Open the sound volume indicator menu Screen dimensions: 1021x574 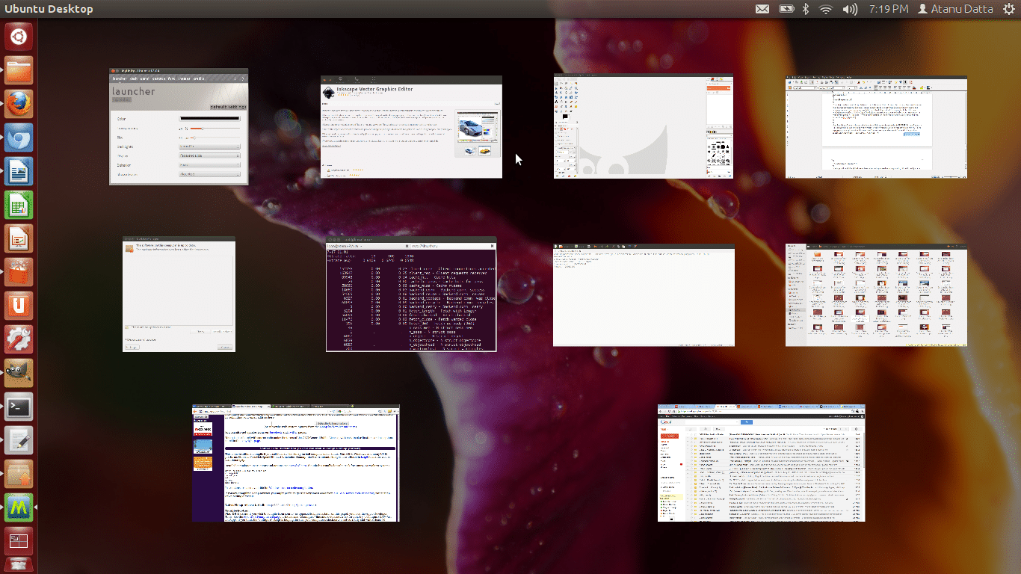click(850, 9)
